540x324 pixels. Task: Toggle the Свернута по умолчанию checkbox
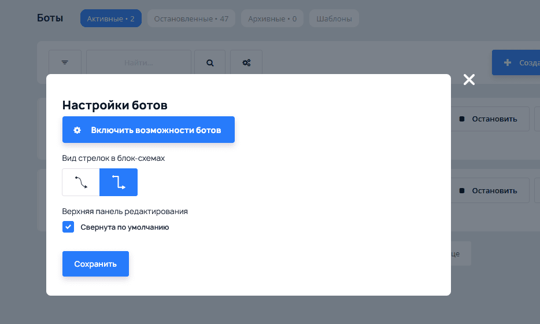pos(68,227)
